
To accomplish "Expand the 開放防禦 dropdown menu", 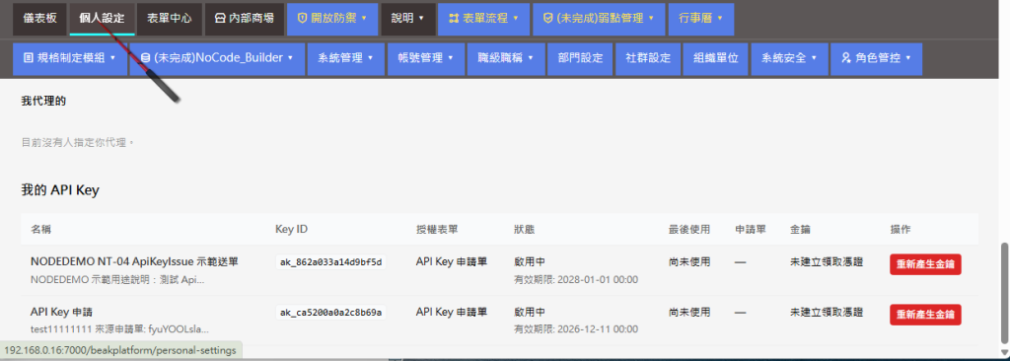I will [332, 19].
